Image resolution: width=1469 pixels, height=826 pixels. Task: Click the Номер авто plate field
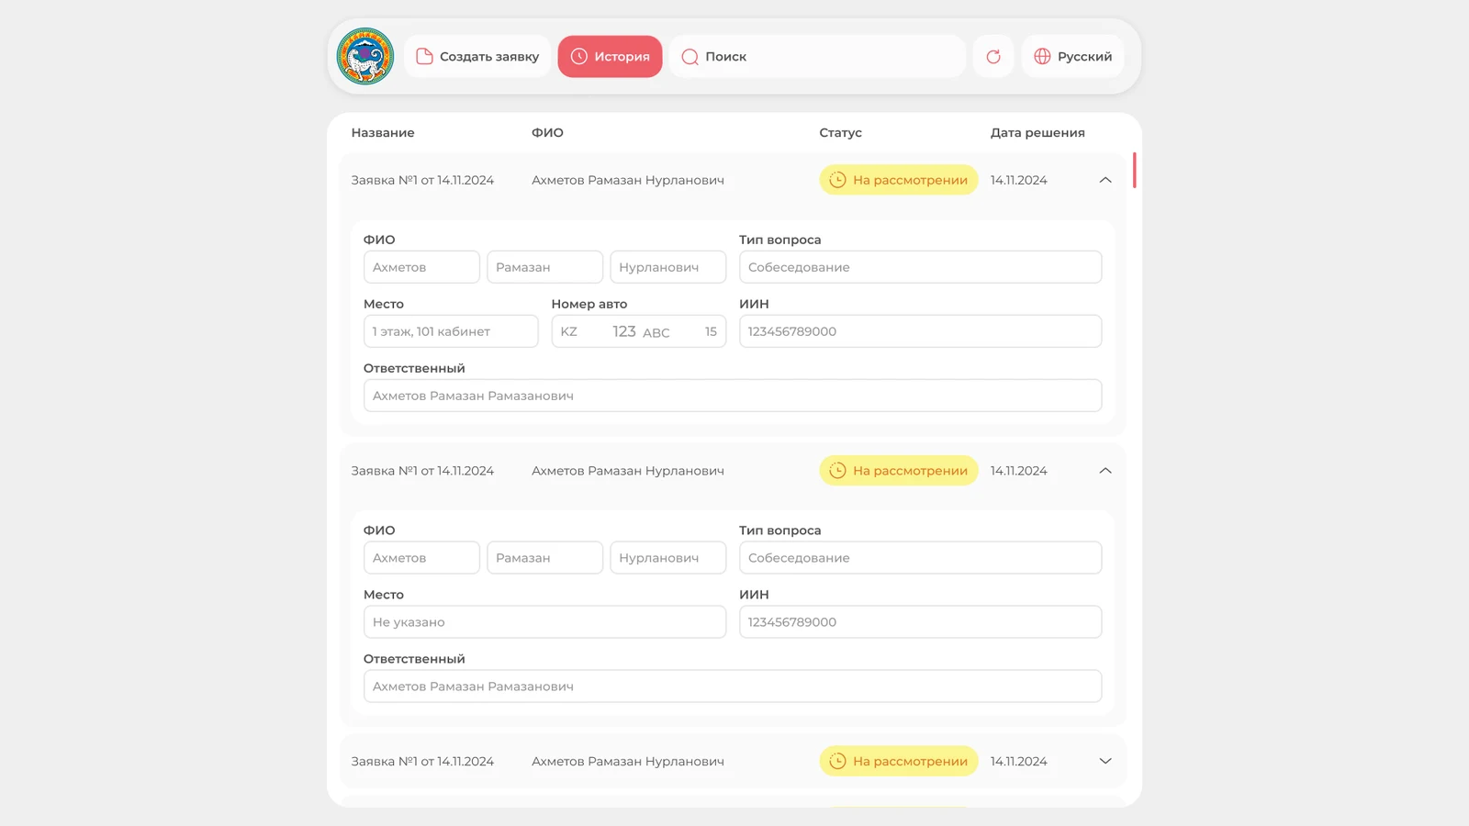tap(639, 331)
